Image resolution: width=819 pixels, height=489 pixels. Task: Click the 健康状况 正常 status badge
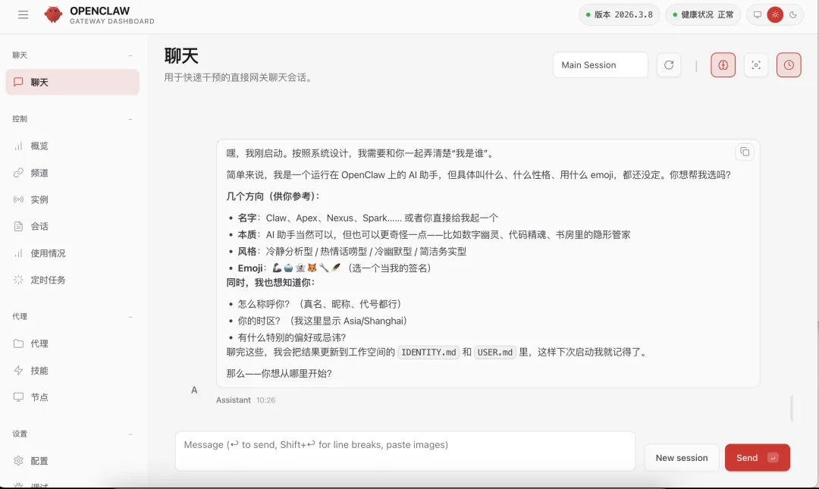[703, 14]
